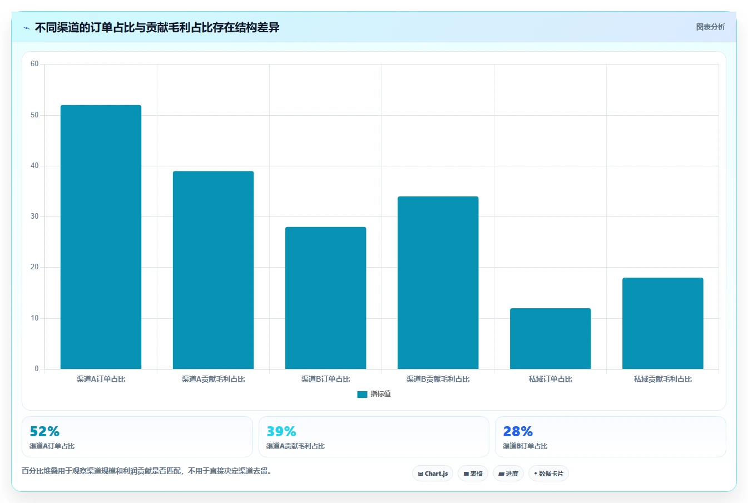The width and height of the screenshot is (748, 503).
Task: Select the 渠道B订单占比 bar
Action: coord(325,298)
